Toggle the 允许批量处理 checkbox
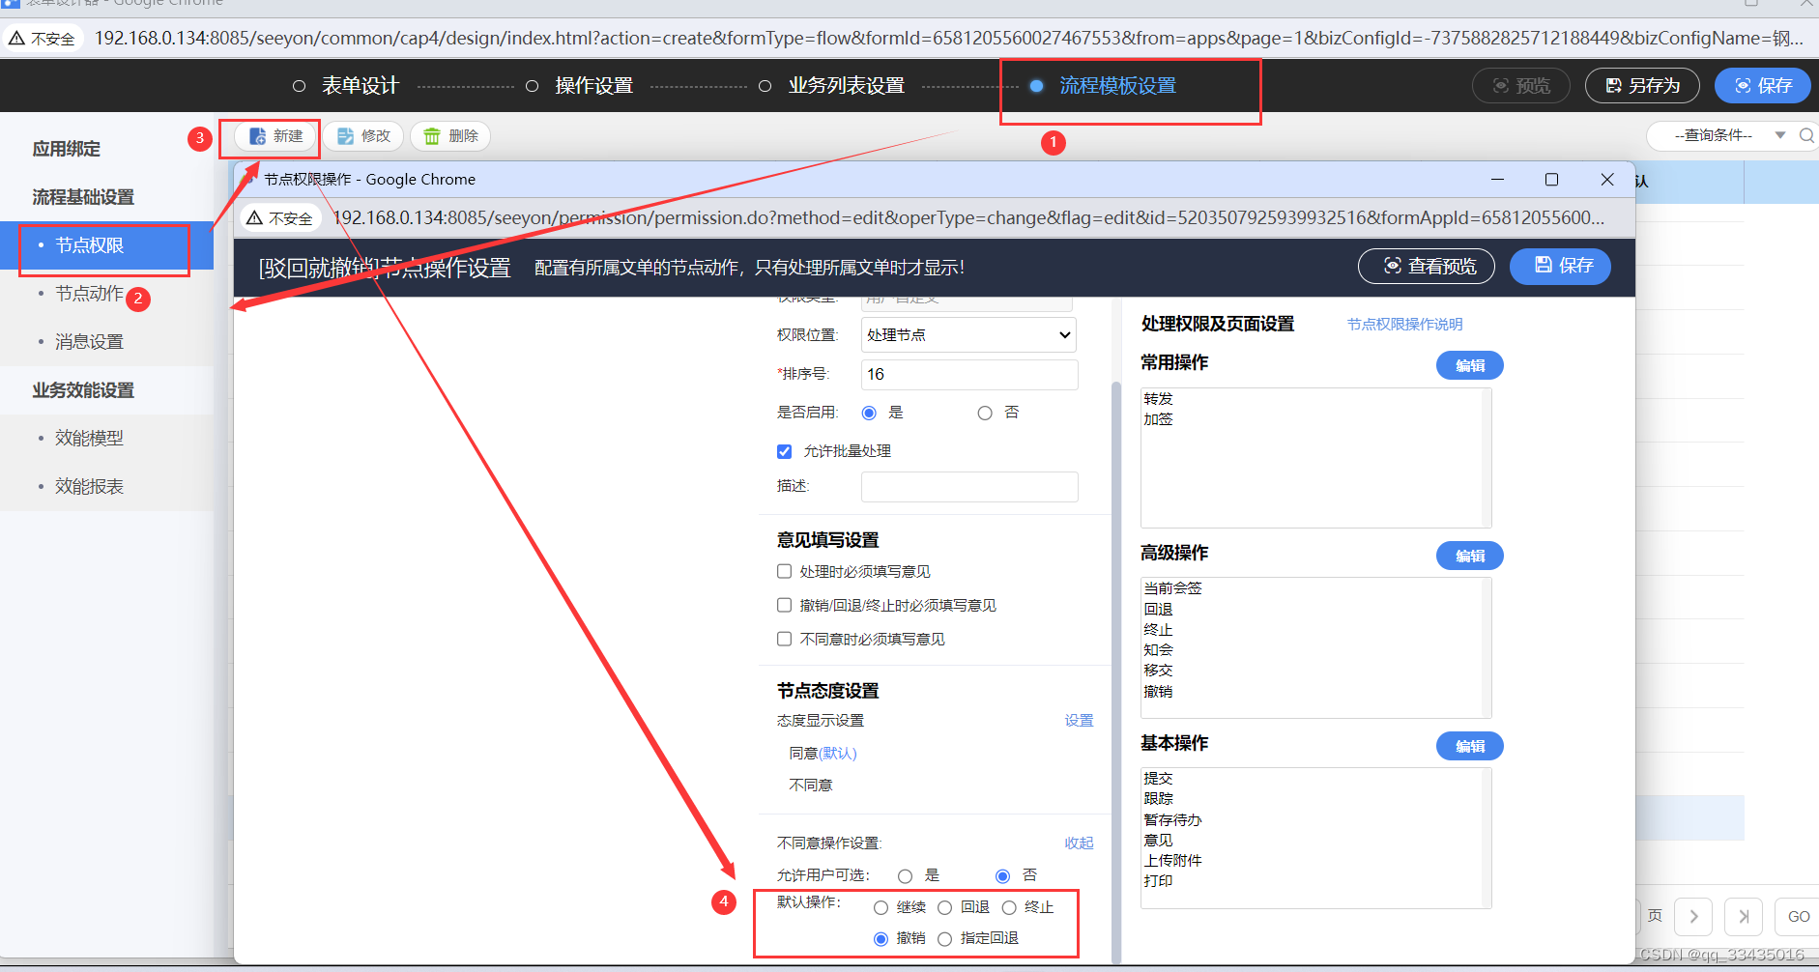Viewport: 1819px width, 972px height. [x=785, y=452]
